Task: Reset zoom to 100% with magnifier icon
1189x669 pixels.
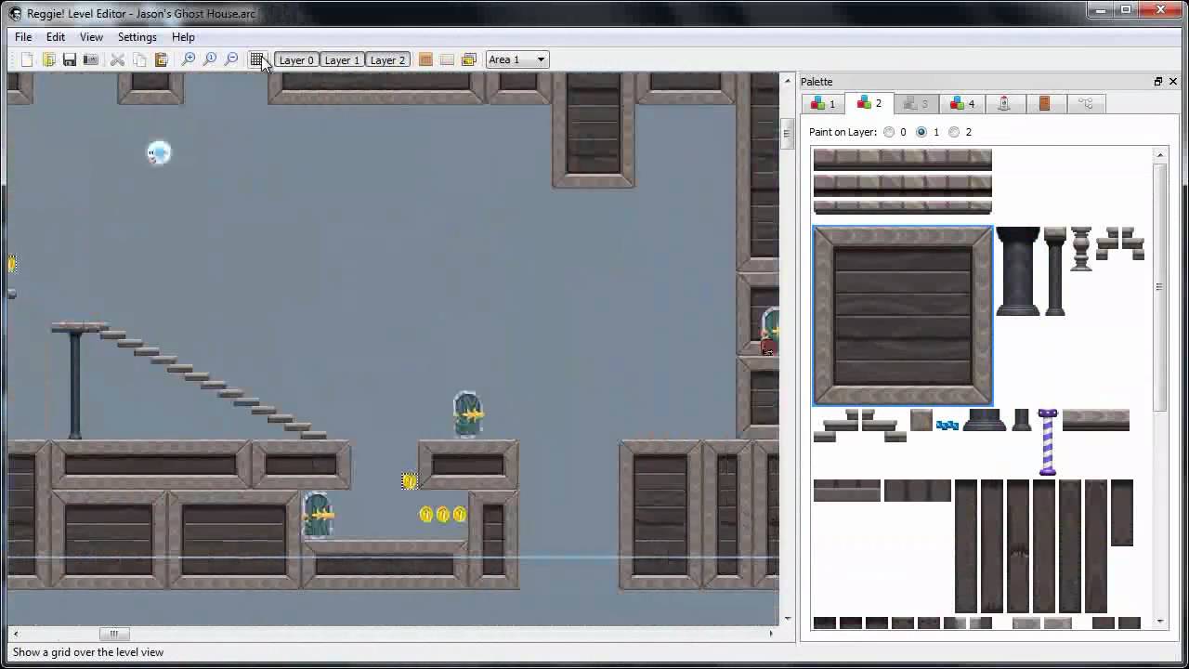Action: coord(209,59)
